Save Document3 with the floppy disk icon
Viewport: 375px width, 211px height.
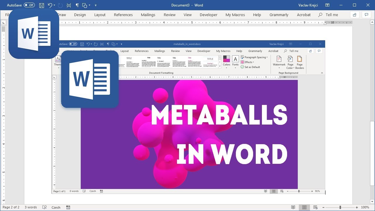tap(42, 5)
